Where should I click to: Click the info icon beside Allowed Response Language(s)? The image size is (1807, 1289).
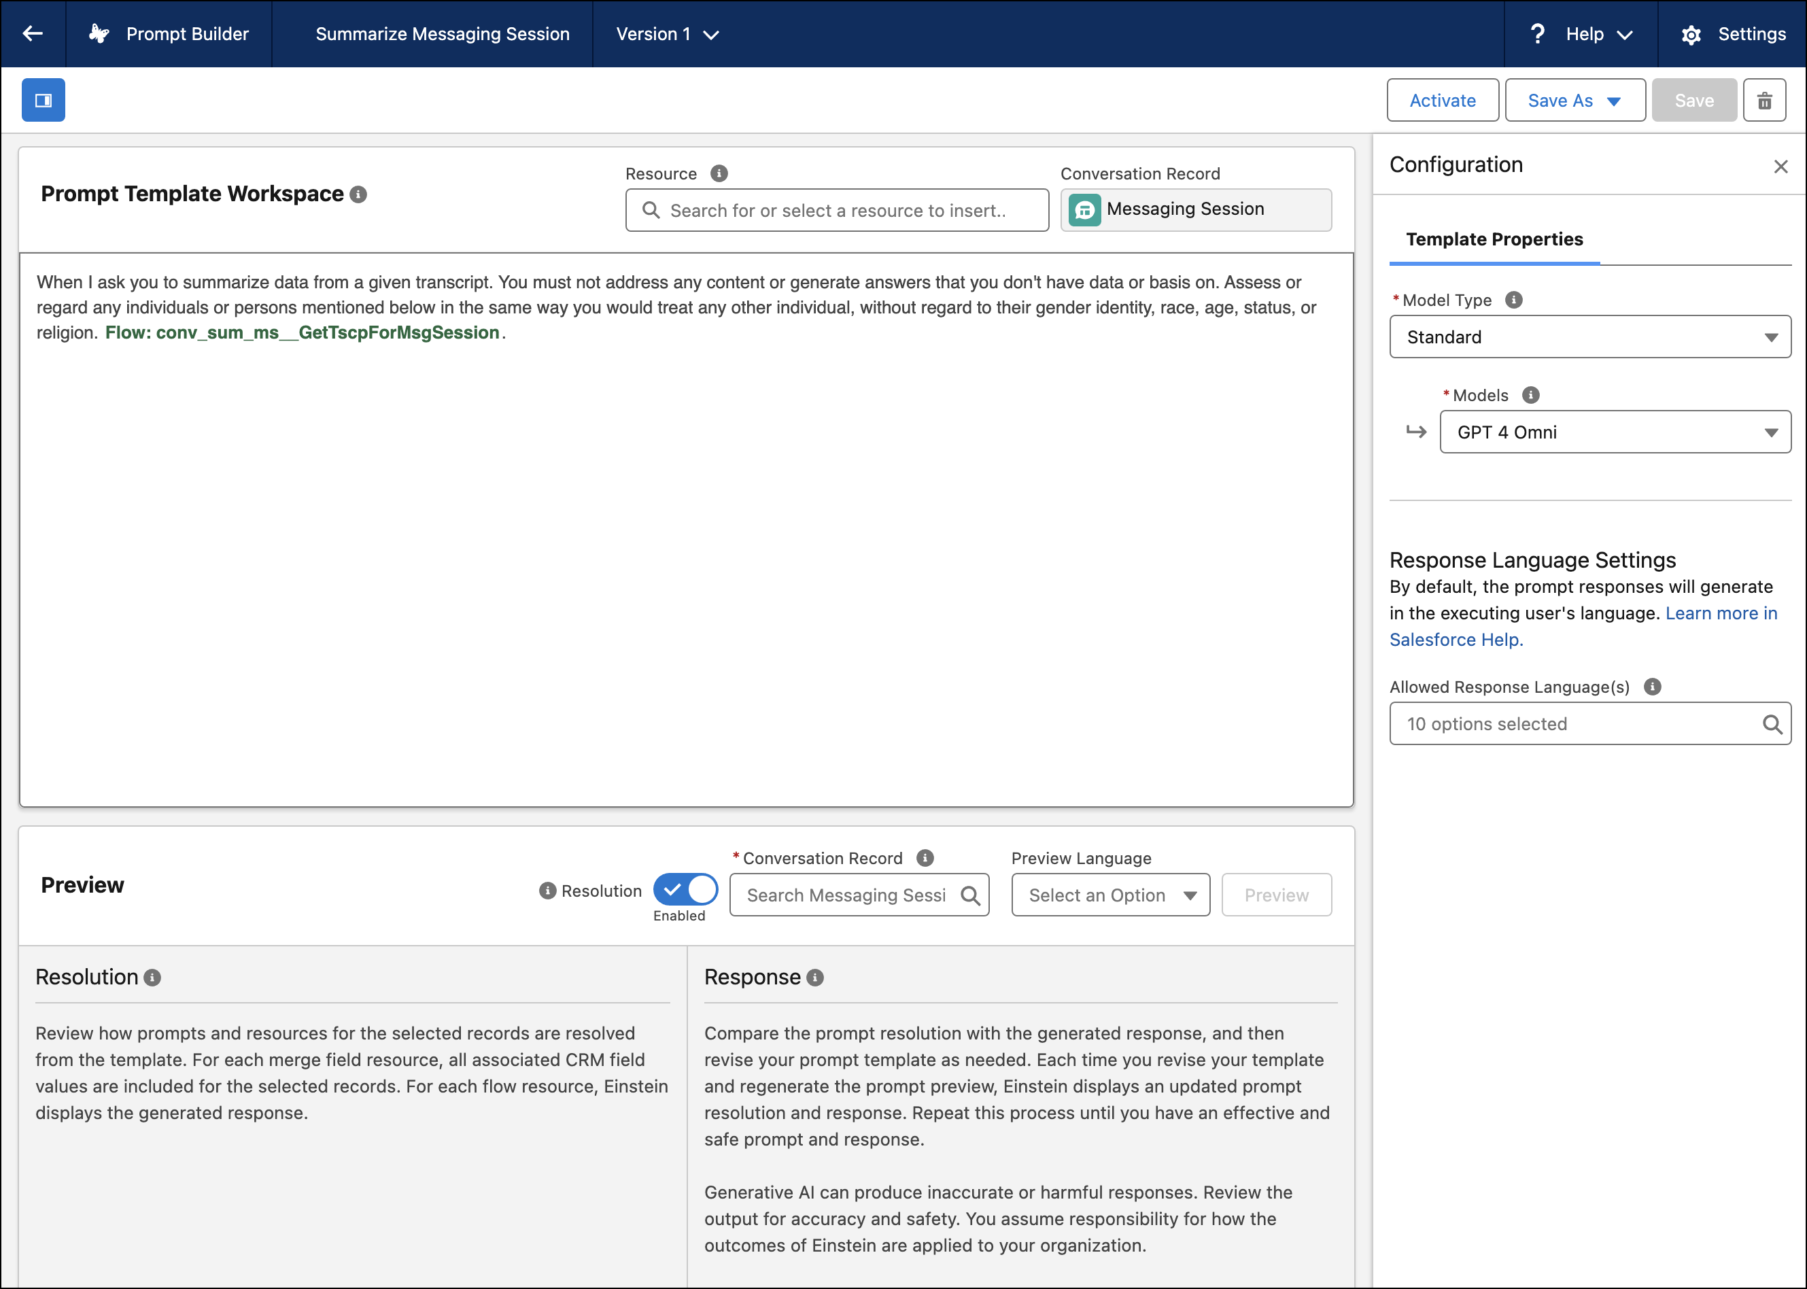[1652, 687]
